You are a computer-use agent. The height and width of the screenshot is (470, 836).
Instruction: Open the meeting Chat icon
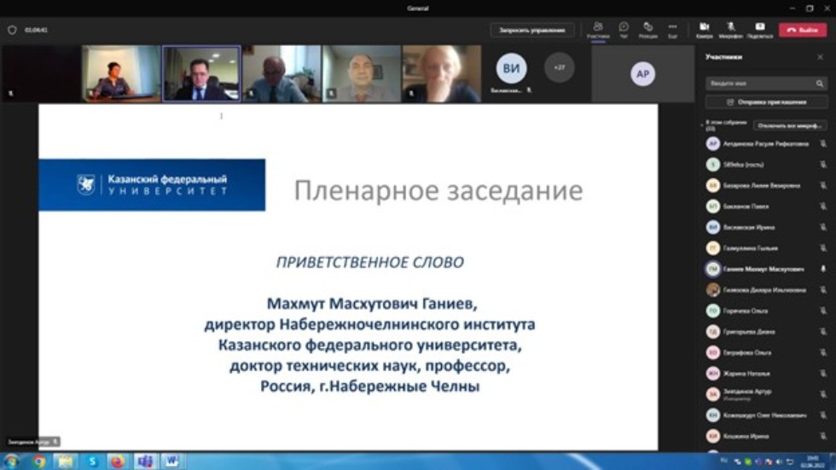pos(624,27)
